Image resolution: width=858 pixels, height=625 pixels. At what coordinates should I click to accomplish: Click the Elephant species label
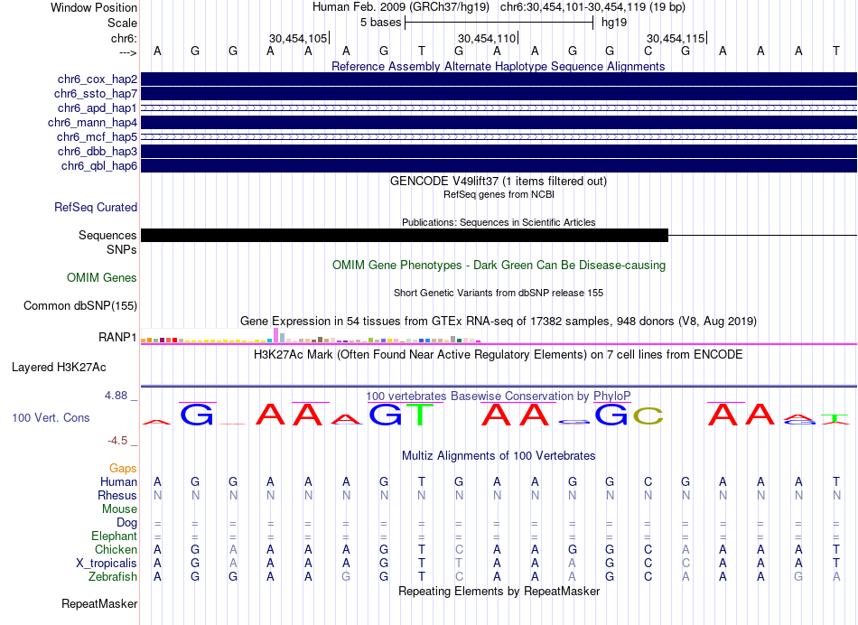tap(115, 536)
